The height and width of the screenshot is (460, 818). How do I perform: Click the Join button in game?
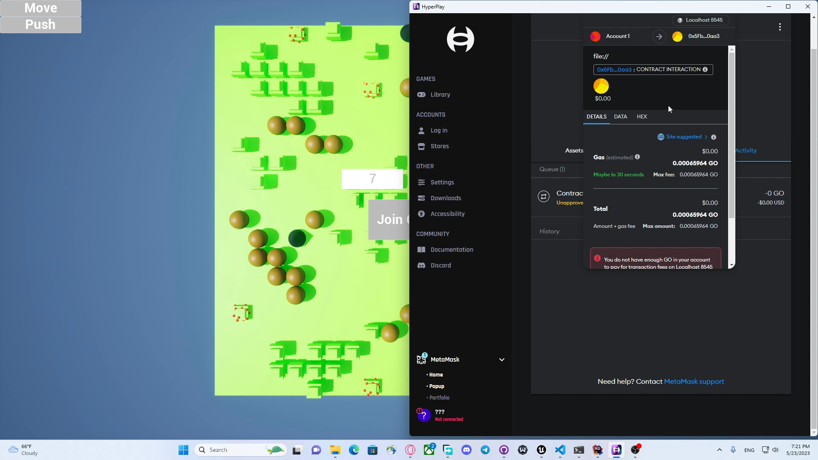pyautogui.click(x=389, y=220)
